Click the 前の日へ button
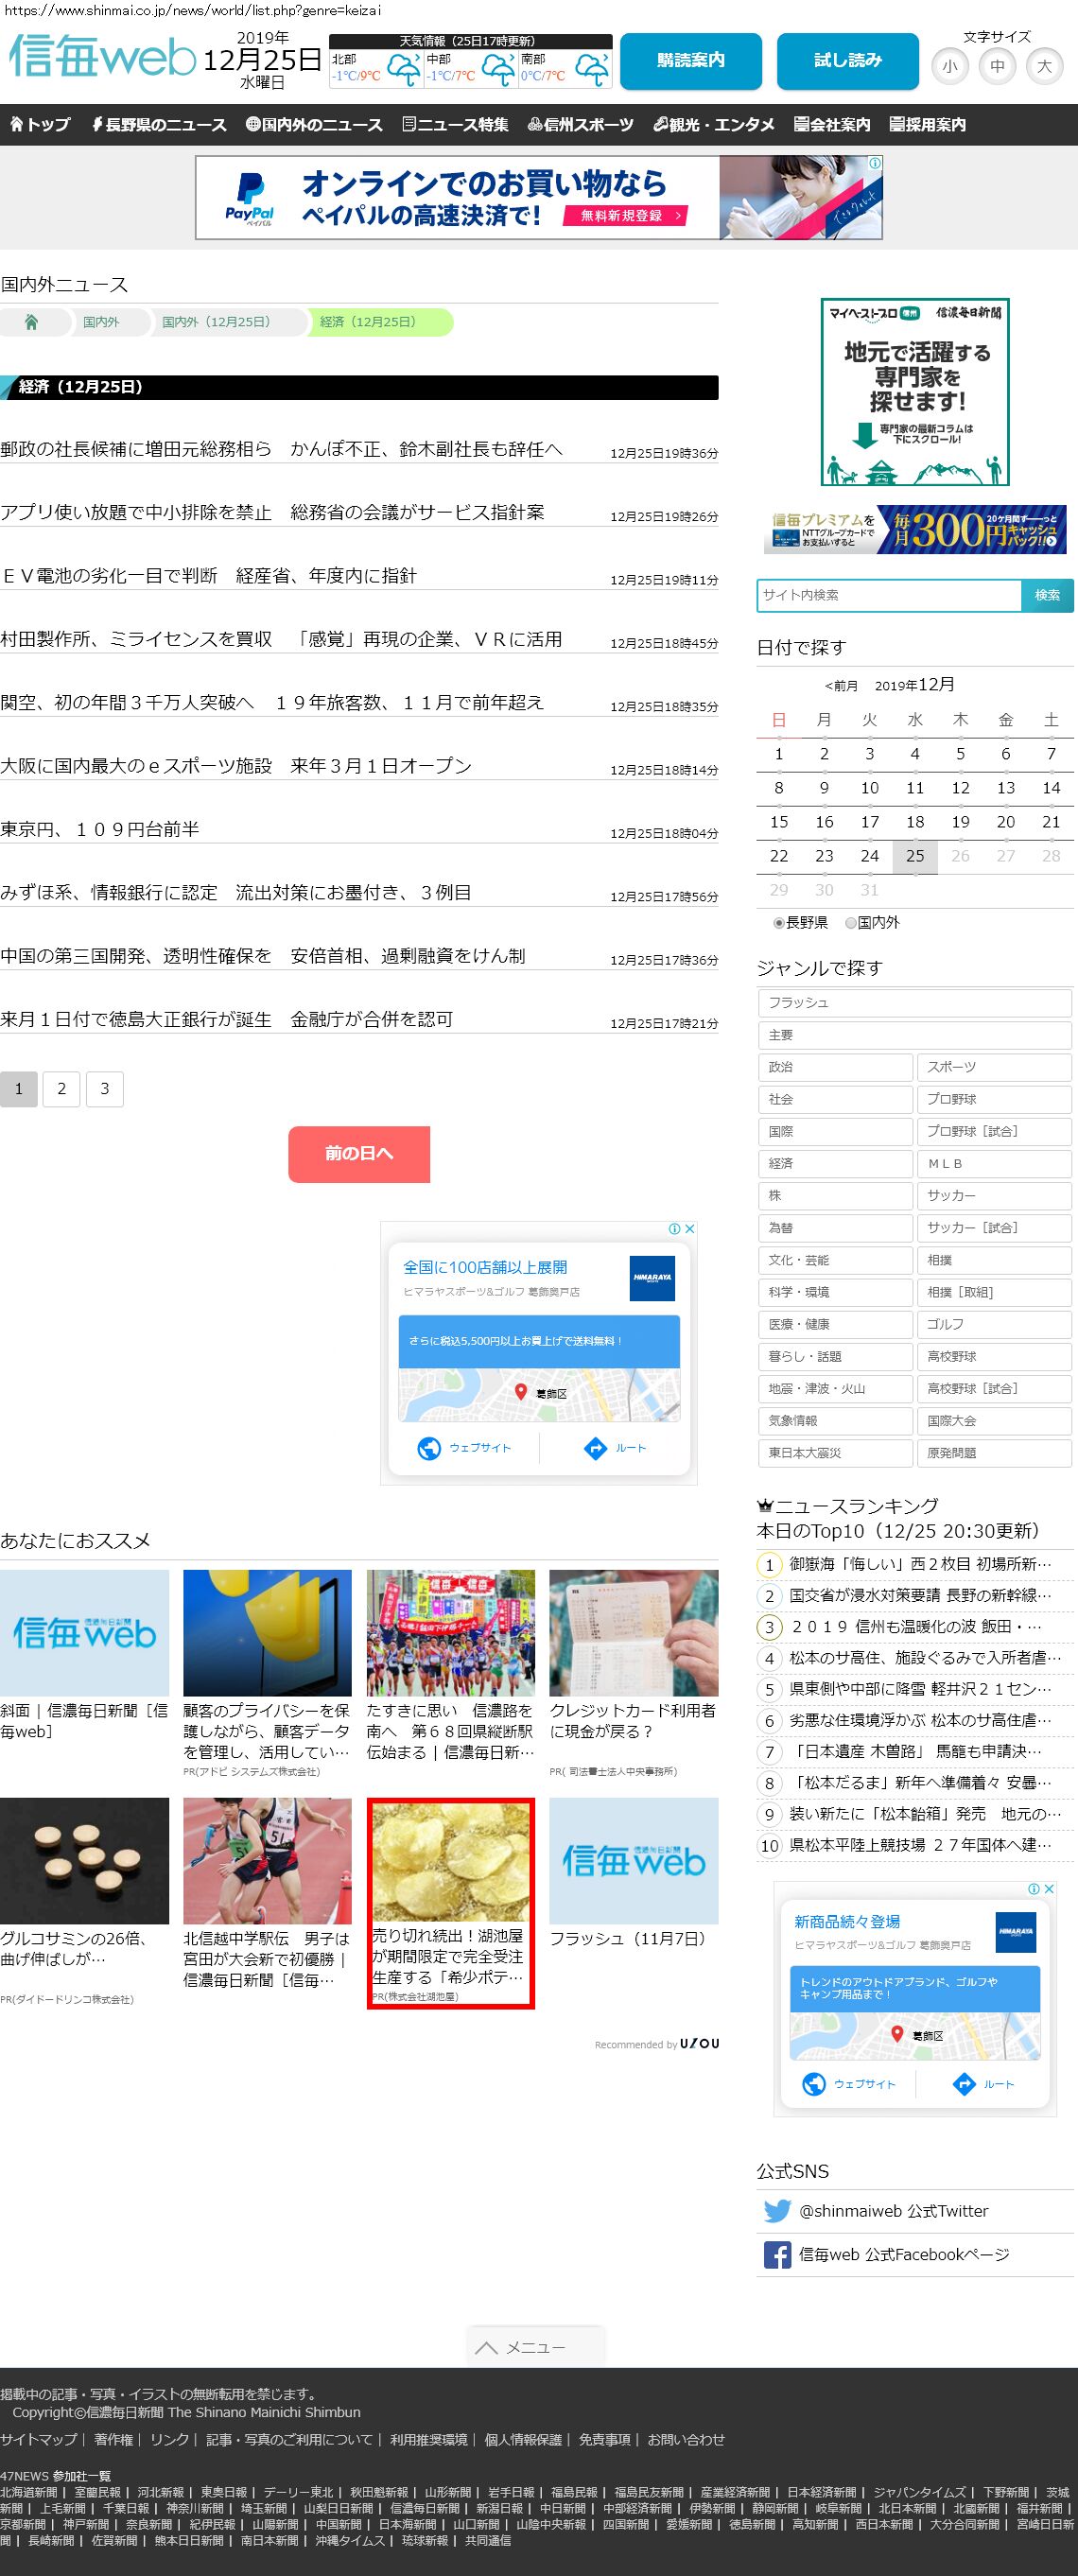 pos(359,1154)
